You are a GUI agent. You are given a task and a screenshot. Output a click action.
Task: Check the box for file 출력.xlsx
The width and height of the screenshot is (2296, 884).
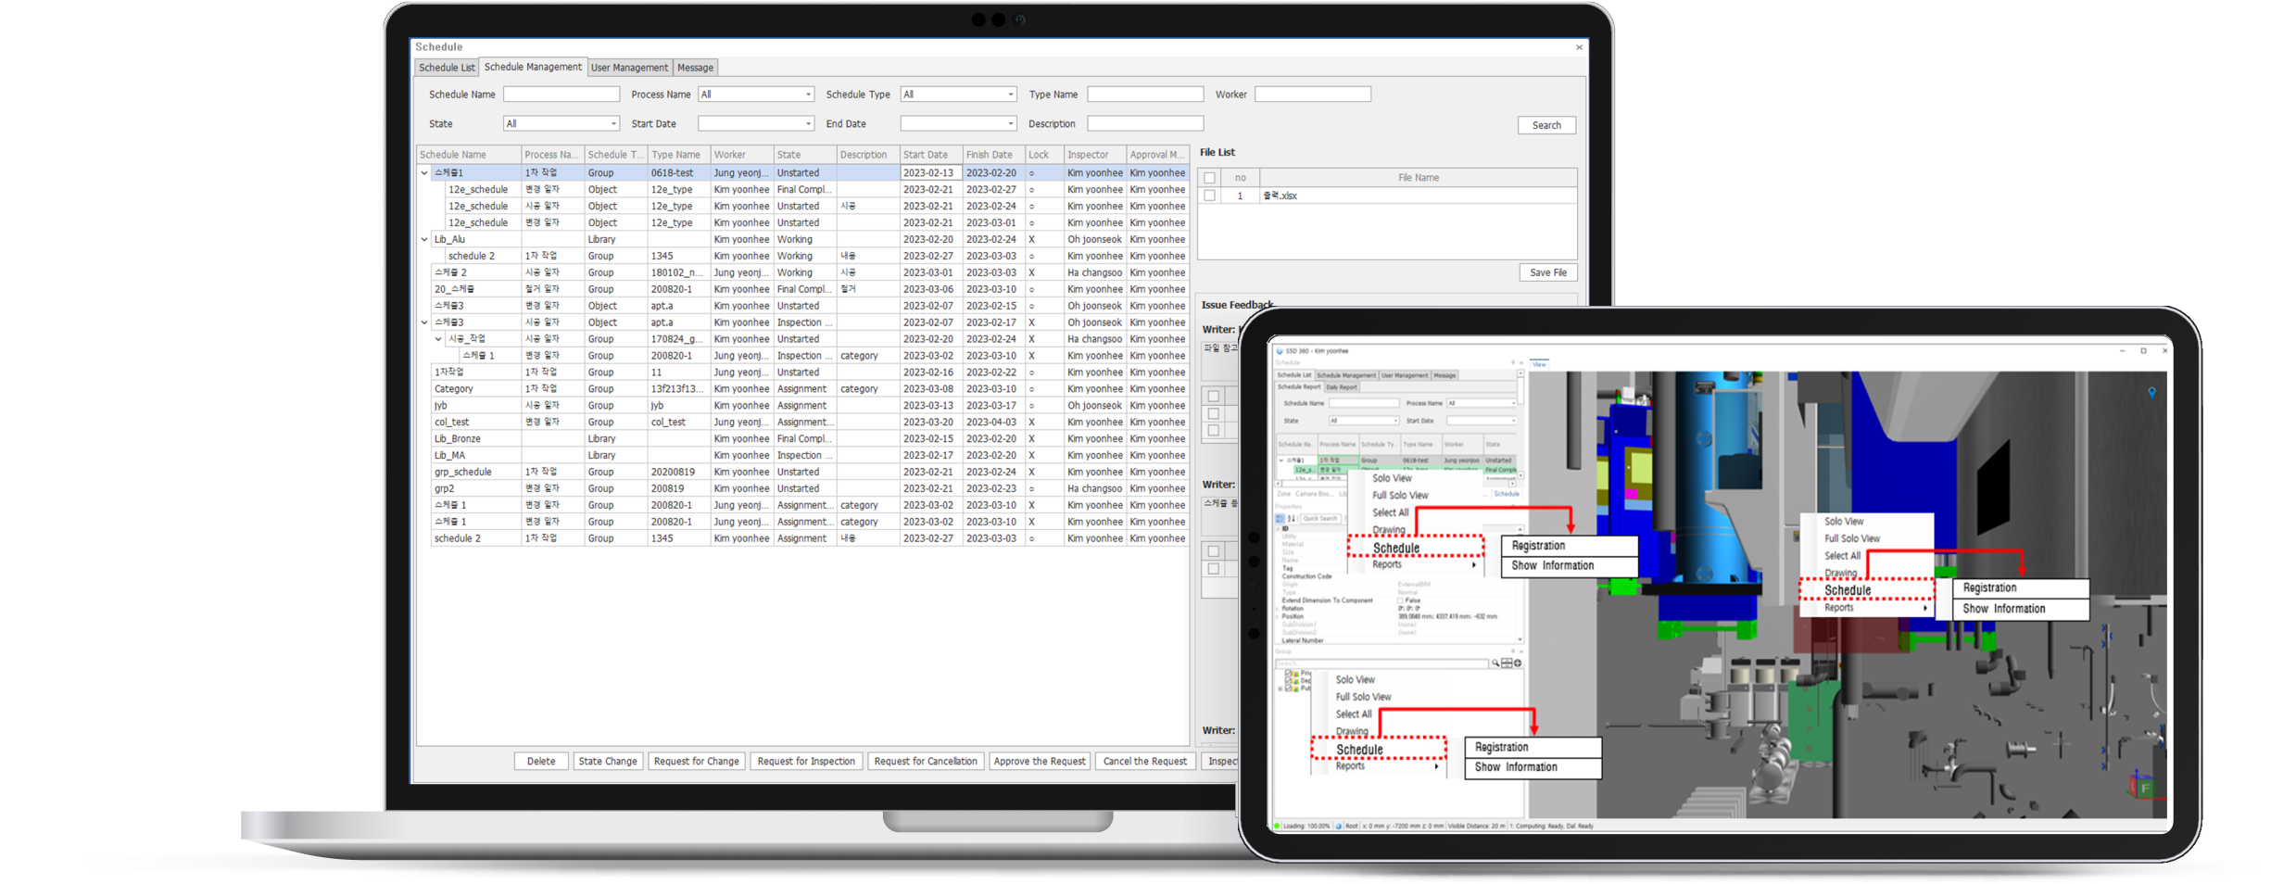[x=1209, y=196]
